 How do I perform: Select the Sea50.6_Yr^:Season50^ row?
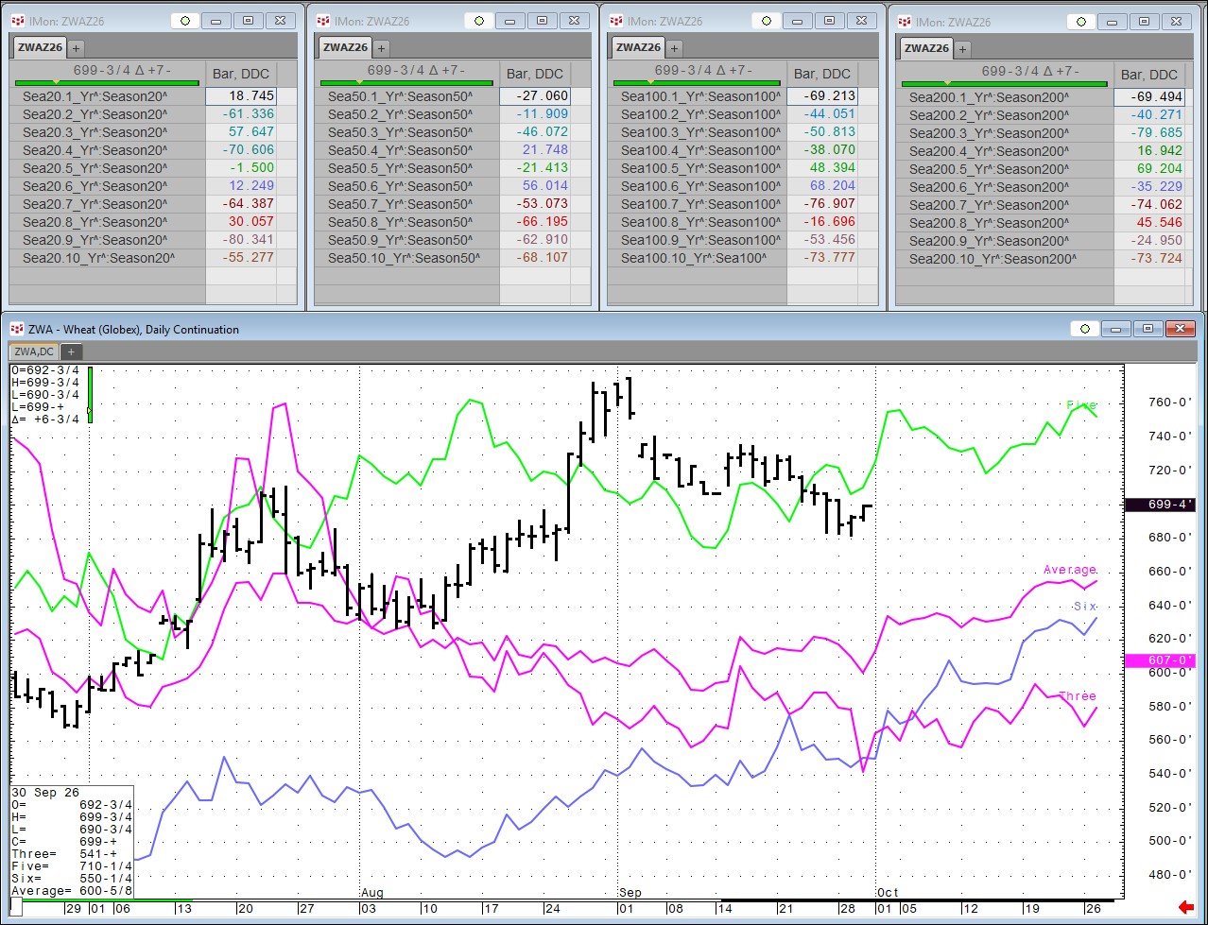tap(407, 186)
